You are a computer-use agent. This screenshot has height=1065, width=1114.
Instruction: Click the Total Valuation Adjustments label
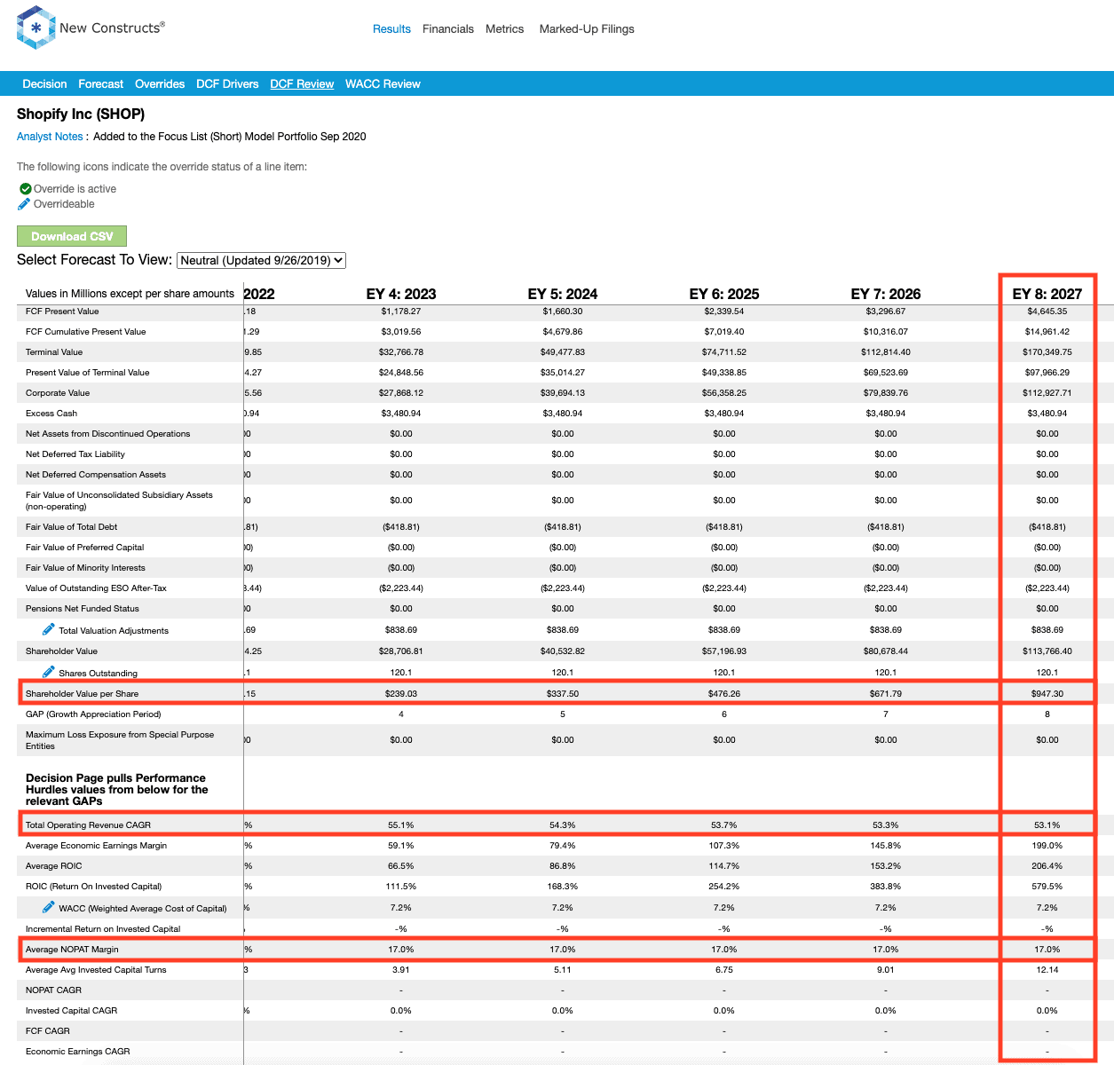pos(114,631)
